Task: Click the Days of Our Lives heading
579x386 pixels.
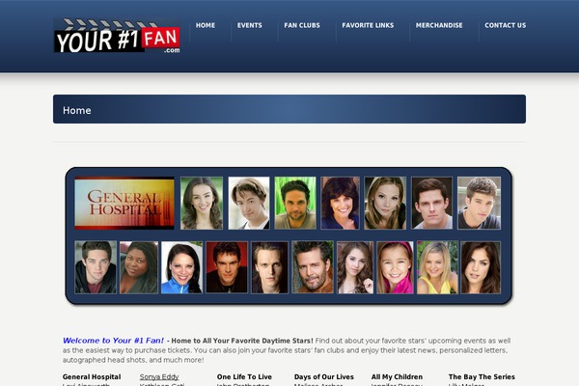Action: (323, 376)
